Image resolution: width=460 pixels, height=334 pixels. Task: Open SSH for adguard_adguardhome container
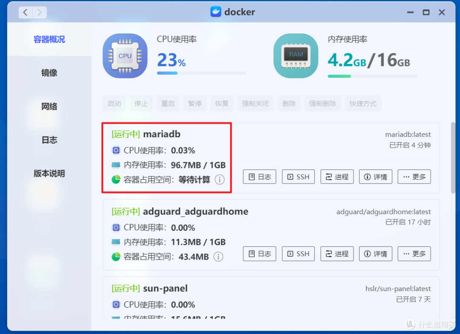click(x=298, y=254)
